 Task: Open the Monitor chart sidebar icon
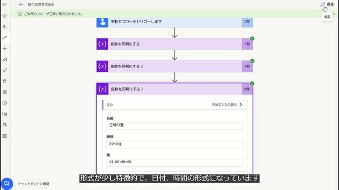pyautogui.click(x=5, y=92)
